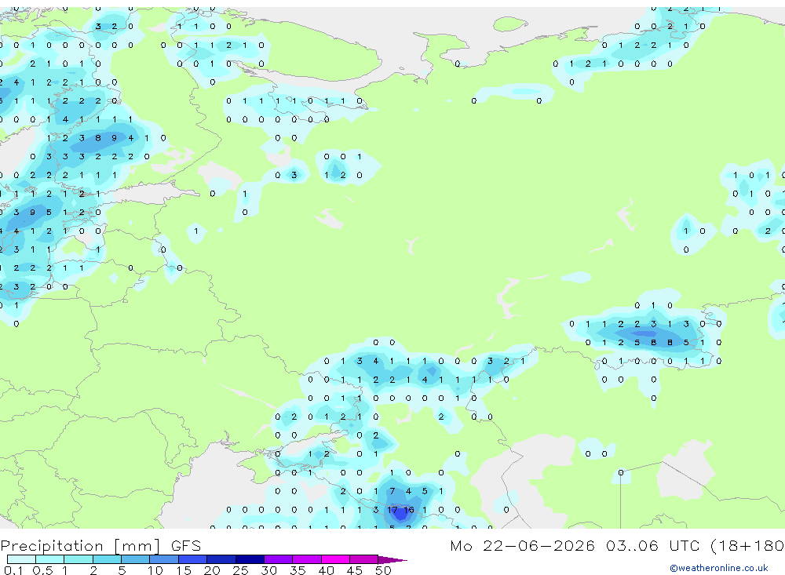Pick the 0.5–1 mm legend swatch

pos(50,559)
